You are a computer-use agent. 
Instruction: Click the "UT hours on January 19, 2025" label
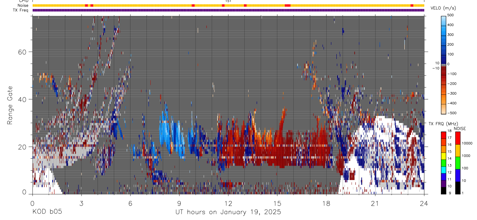click(229, 212)
